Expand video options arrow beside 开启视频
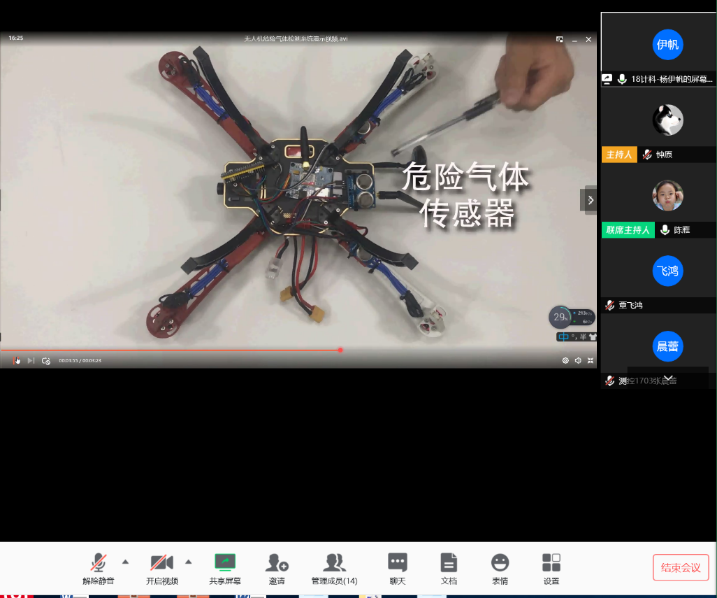 point(188,561)
